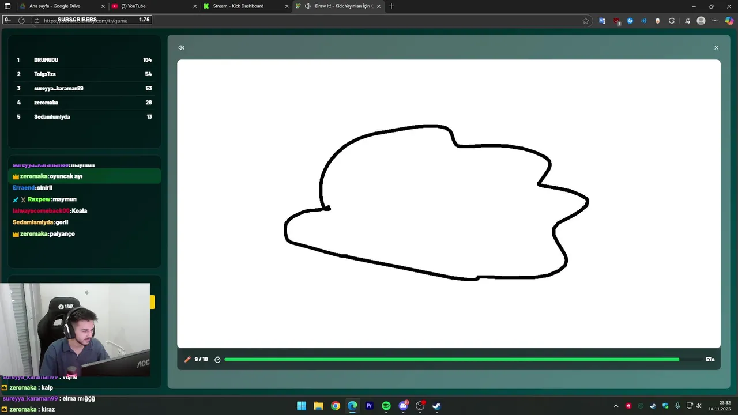Add this page to favorites star
The height and width of the screenshot is (415, 738).
pyautogui.click(x=586, y=21)
